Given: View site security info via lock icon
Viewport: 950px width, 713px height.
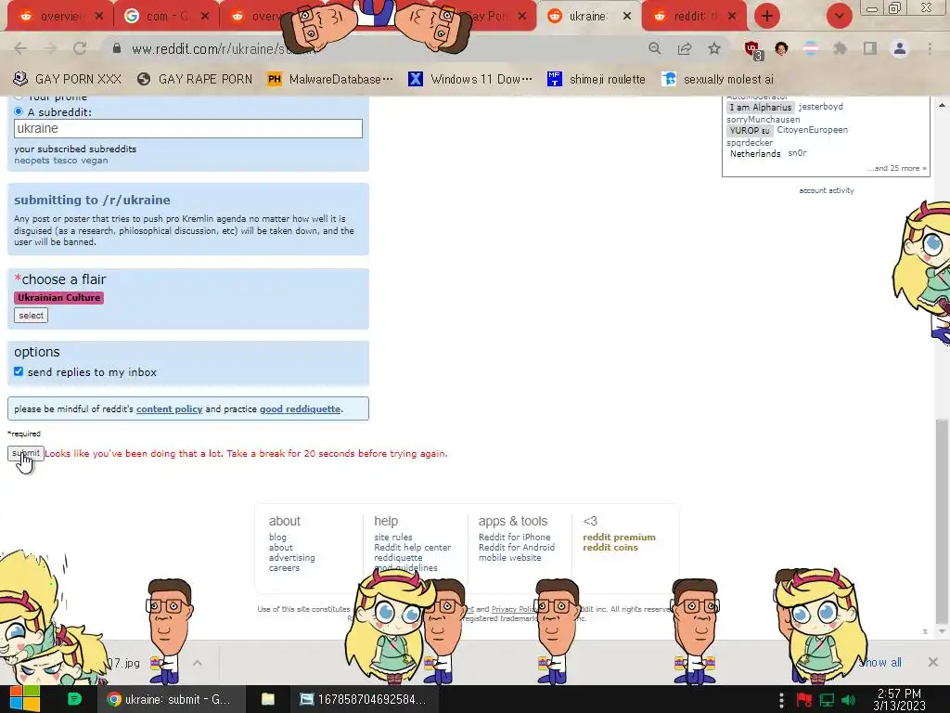Looking at the screenshot, I should point(117,48).
